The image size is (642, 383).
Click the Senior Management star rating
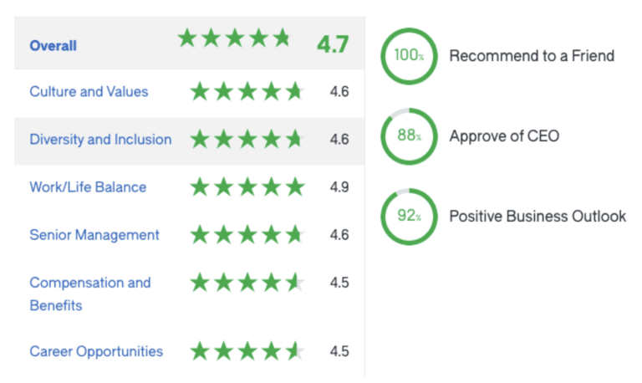[x=247, y=235]
